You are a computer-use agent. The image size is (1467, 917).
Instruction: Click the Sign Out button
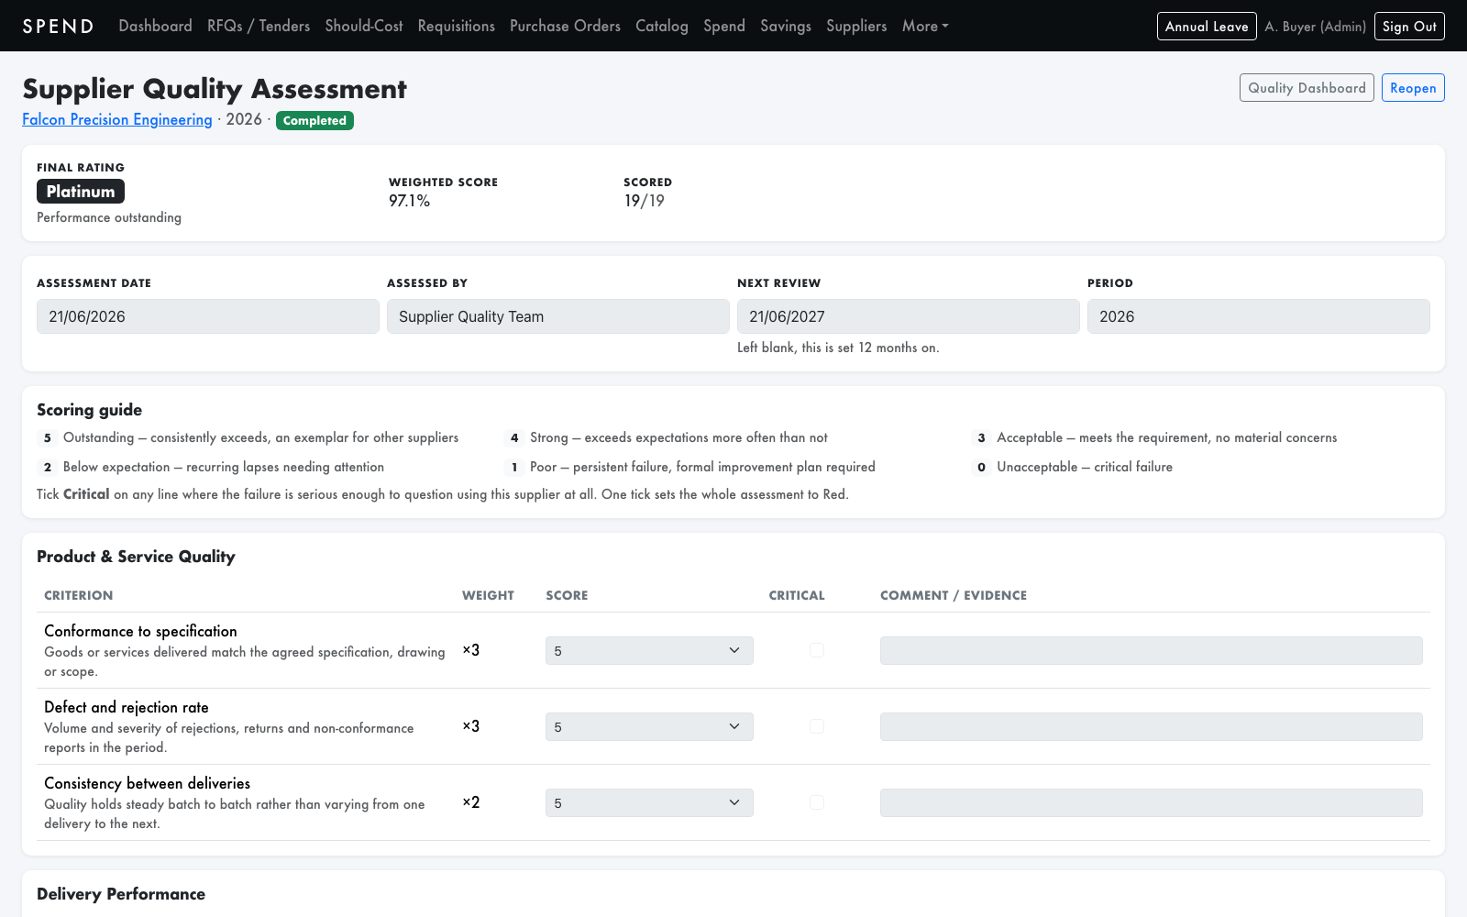click(x=1409, y=26)
